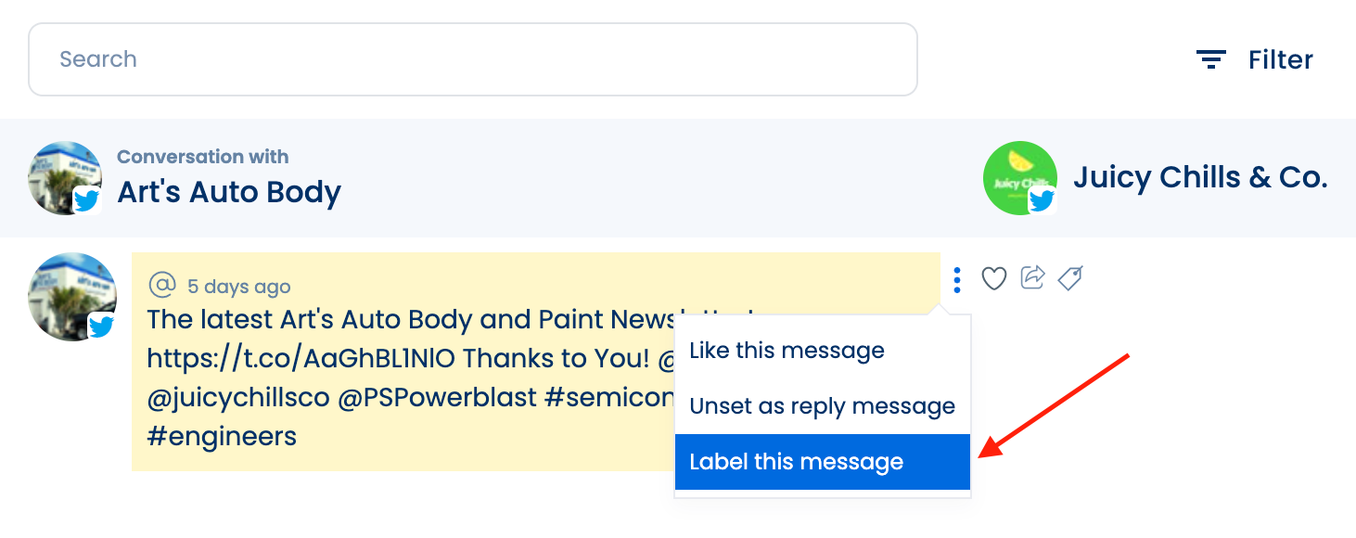Click the #engineers hashtag
Image resolution: width=1356 pixels, height=538 pixels.
pos(222,436)
